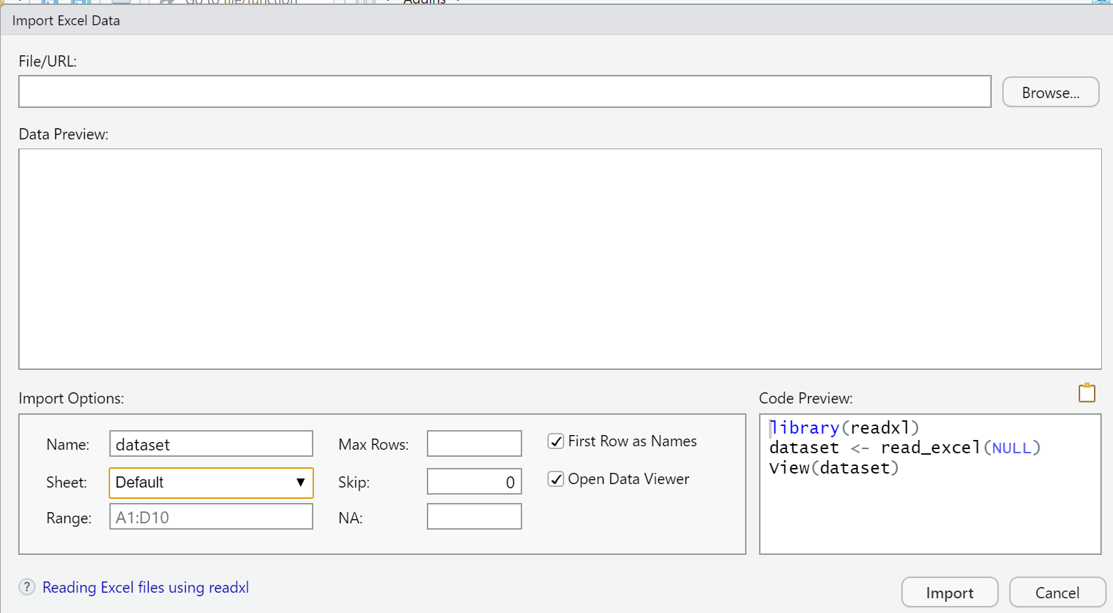The height and width of the screenshot is (613, 1113).
Task: Toggle First Row as Names checkbox
Action: coord(556,441)
